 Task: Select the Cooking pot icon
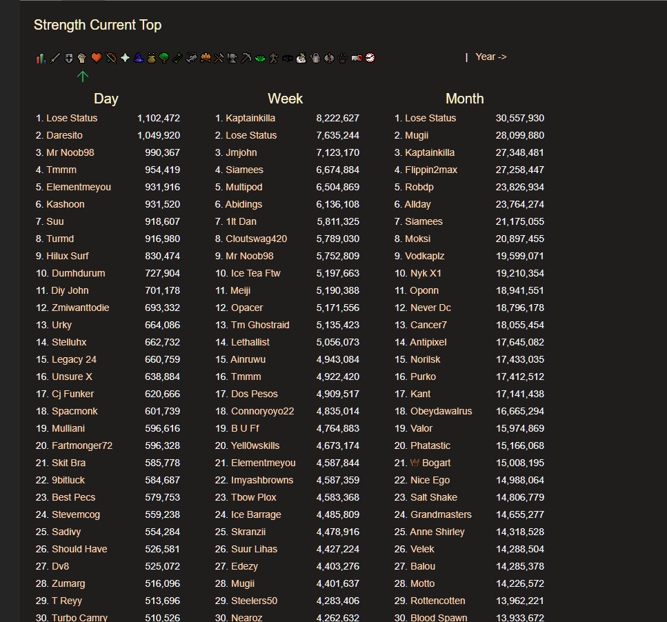point(152,58)
